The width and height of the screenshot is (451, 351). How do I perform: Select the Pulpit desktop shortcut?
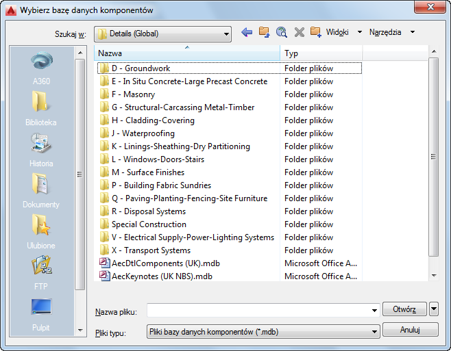pos(41,315)
